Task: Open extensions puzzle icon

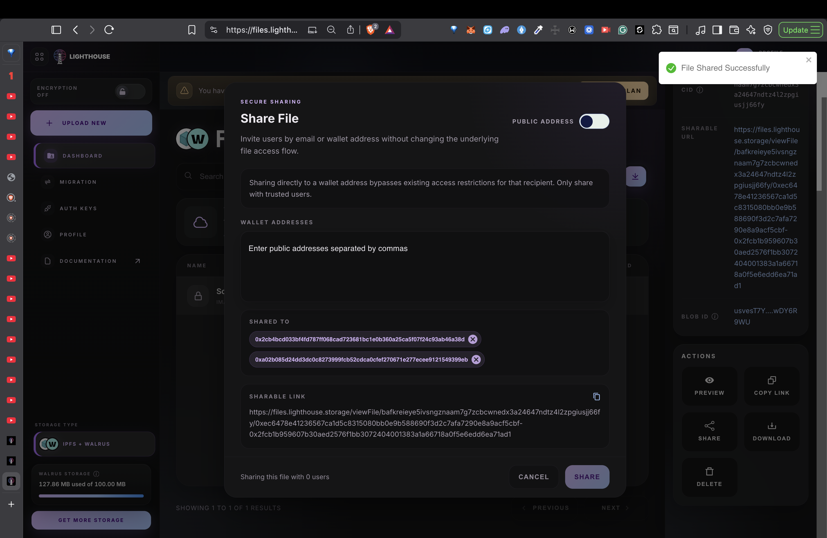Action: click(656, 30)
